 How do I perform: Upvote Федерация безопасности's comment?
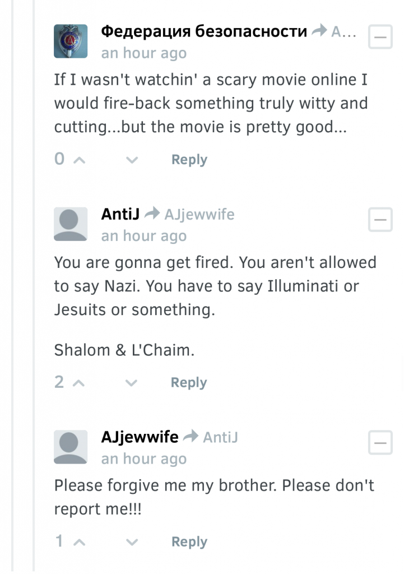tap(77, 159)
